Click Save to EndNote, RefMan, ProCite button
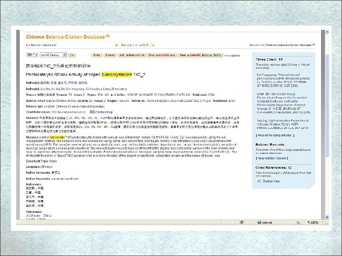 tap(200, 55)
